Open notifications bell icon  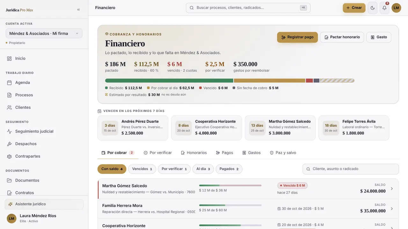click(x=384, y=8)
